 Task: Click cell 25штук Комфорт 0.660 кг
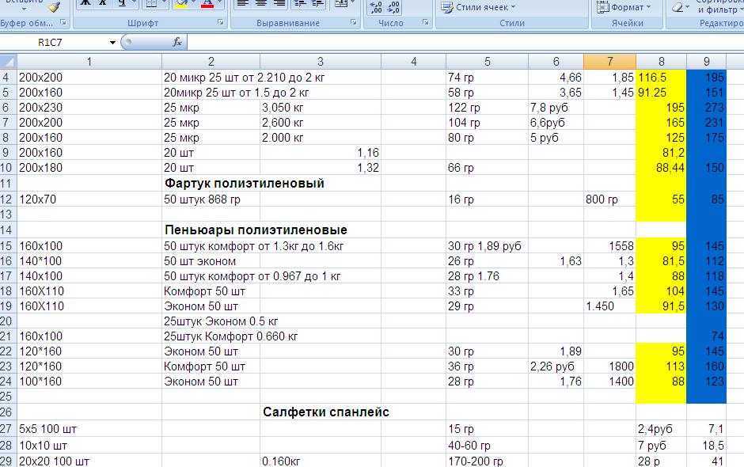point(230,336)
